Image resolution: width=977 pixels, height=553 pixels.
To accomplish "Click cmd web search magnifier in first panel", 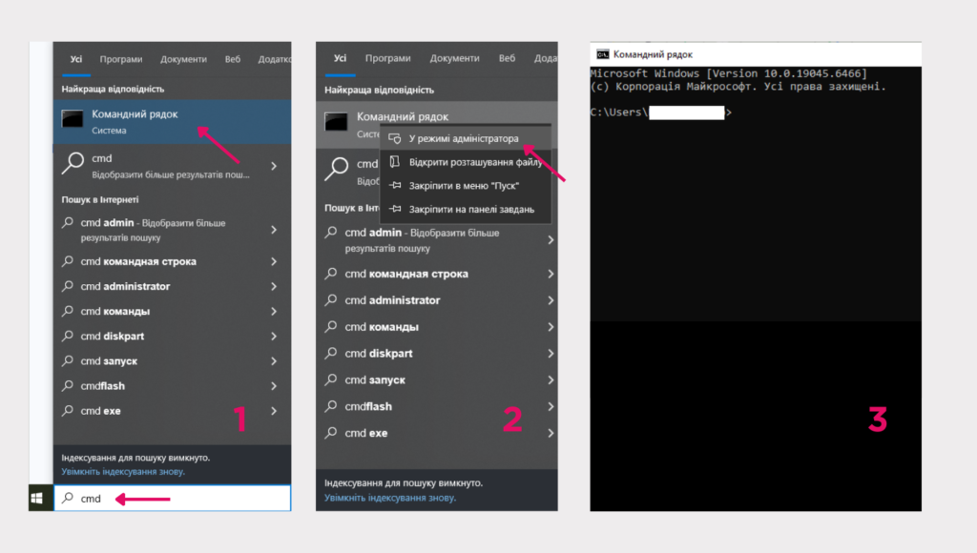I will [73, 164].
